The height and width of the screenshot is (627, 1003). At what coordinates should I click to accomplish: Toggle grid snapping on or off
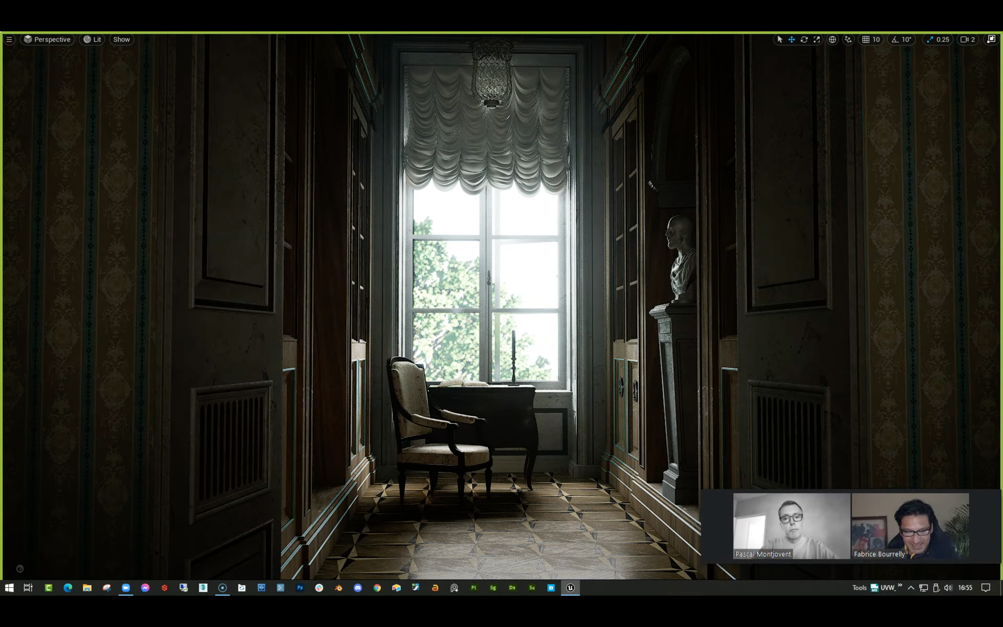coord(866,39)
